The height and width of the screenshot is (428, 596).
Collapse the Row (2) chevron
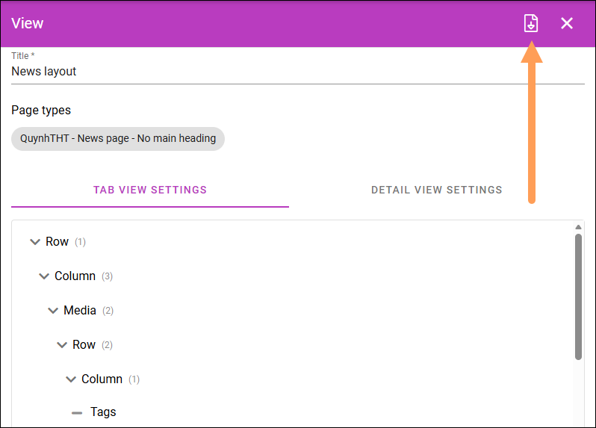pos(62,345)
